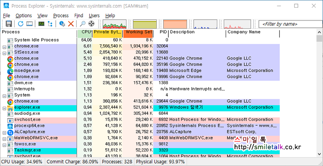
Task: Click the folder icon beside explorer.exe
Action: click(10, 108)
